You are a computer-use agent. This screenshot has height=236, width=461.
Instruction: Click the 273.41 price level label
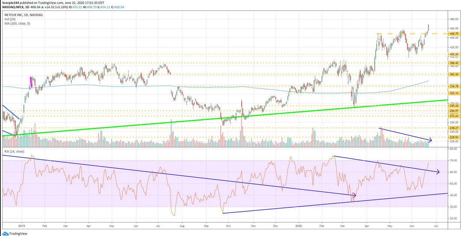click(453, 116)
